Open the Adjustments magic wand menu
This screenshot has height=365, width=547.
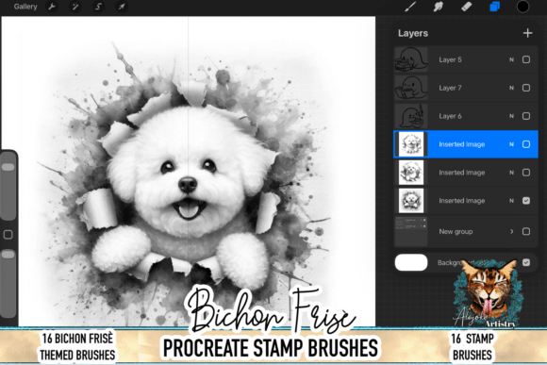point(75,7)
